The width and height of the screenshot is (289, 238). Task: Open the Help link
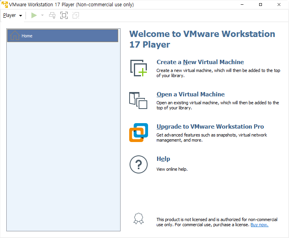163,159
